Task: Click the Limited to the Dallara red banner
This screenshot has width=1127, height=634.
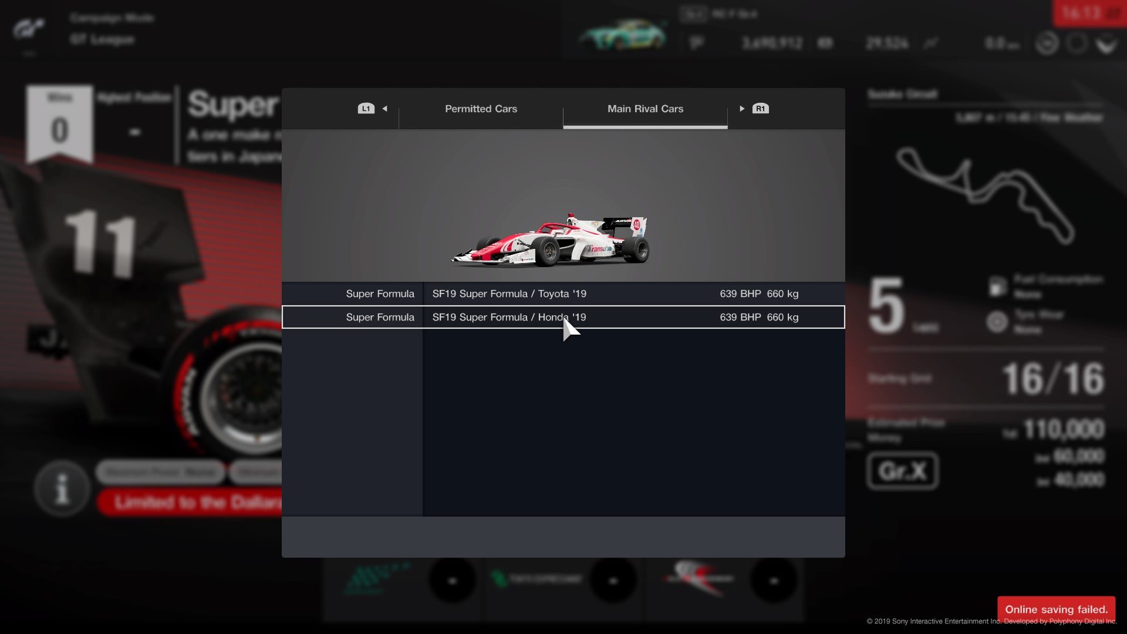Action: pos(191,503)
